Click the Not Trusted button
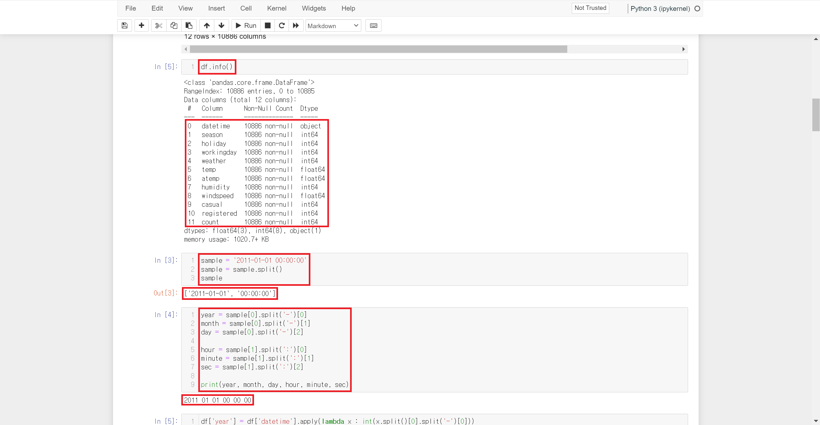 coord(590,8)
